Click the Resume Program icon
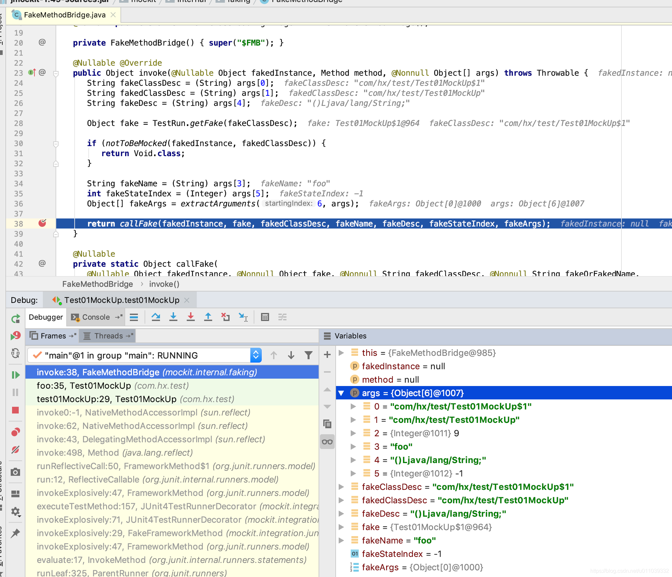 pyautogui.click(x=15, y=375)
